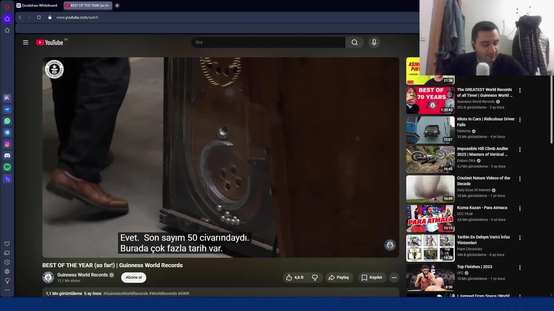554x311 pixels.
Task: Dislike the video with thumbs-down button
Action: click(x=315, y=277)
